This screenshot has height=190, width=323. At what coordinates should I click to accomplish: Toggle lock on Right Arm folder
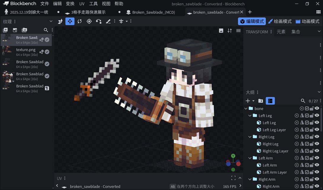[x=312, y=179]
